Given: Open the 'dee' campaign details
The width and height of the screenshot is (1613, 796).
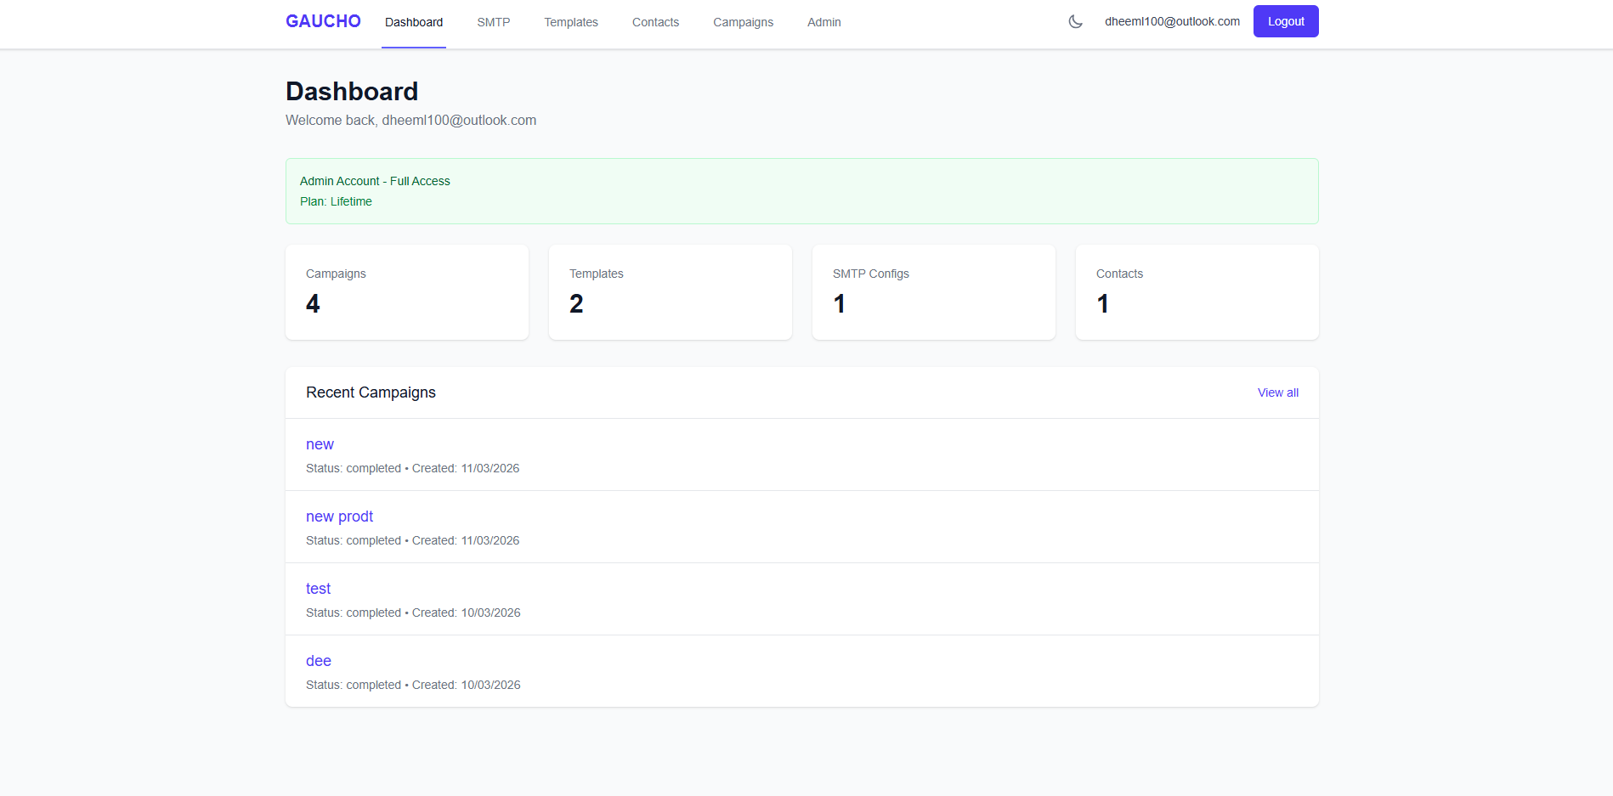Looking at the screenshot, I should click(318, 660).
